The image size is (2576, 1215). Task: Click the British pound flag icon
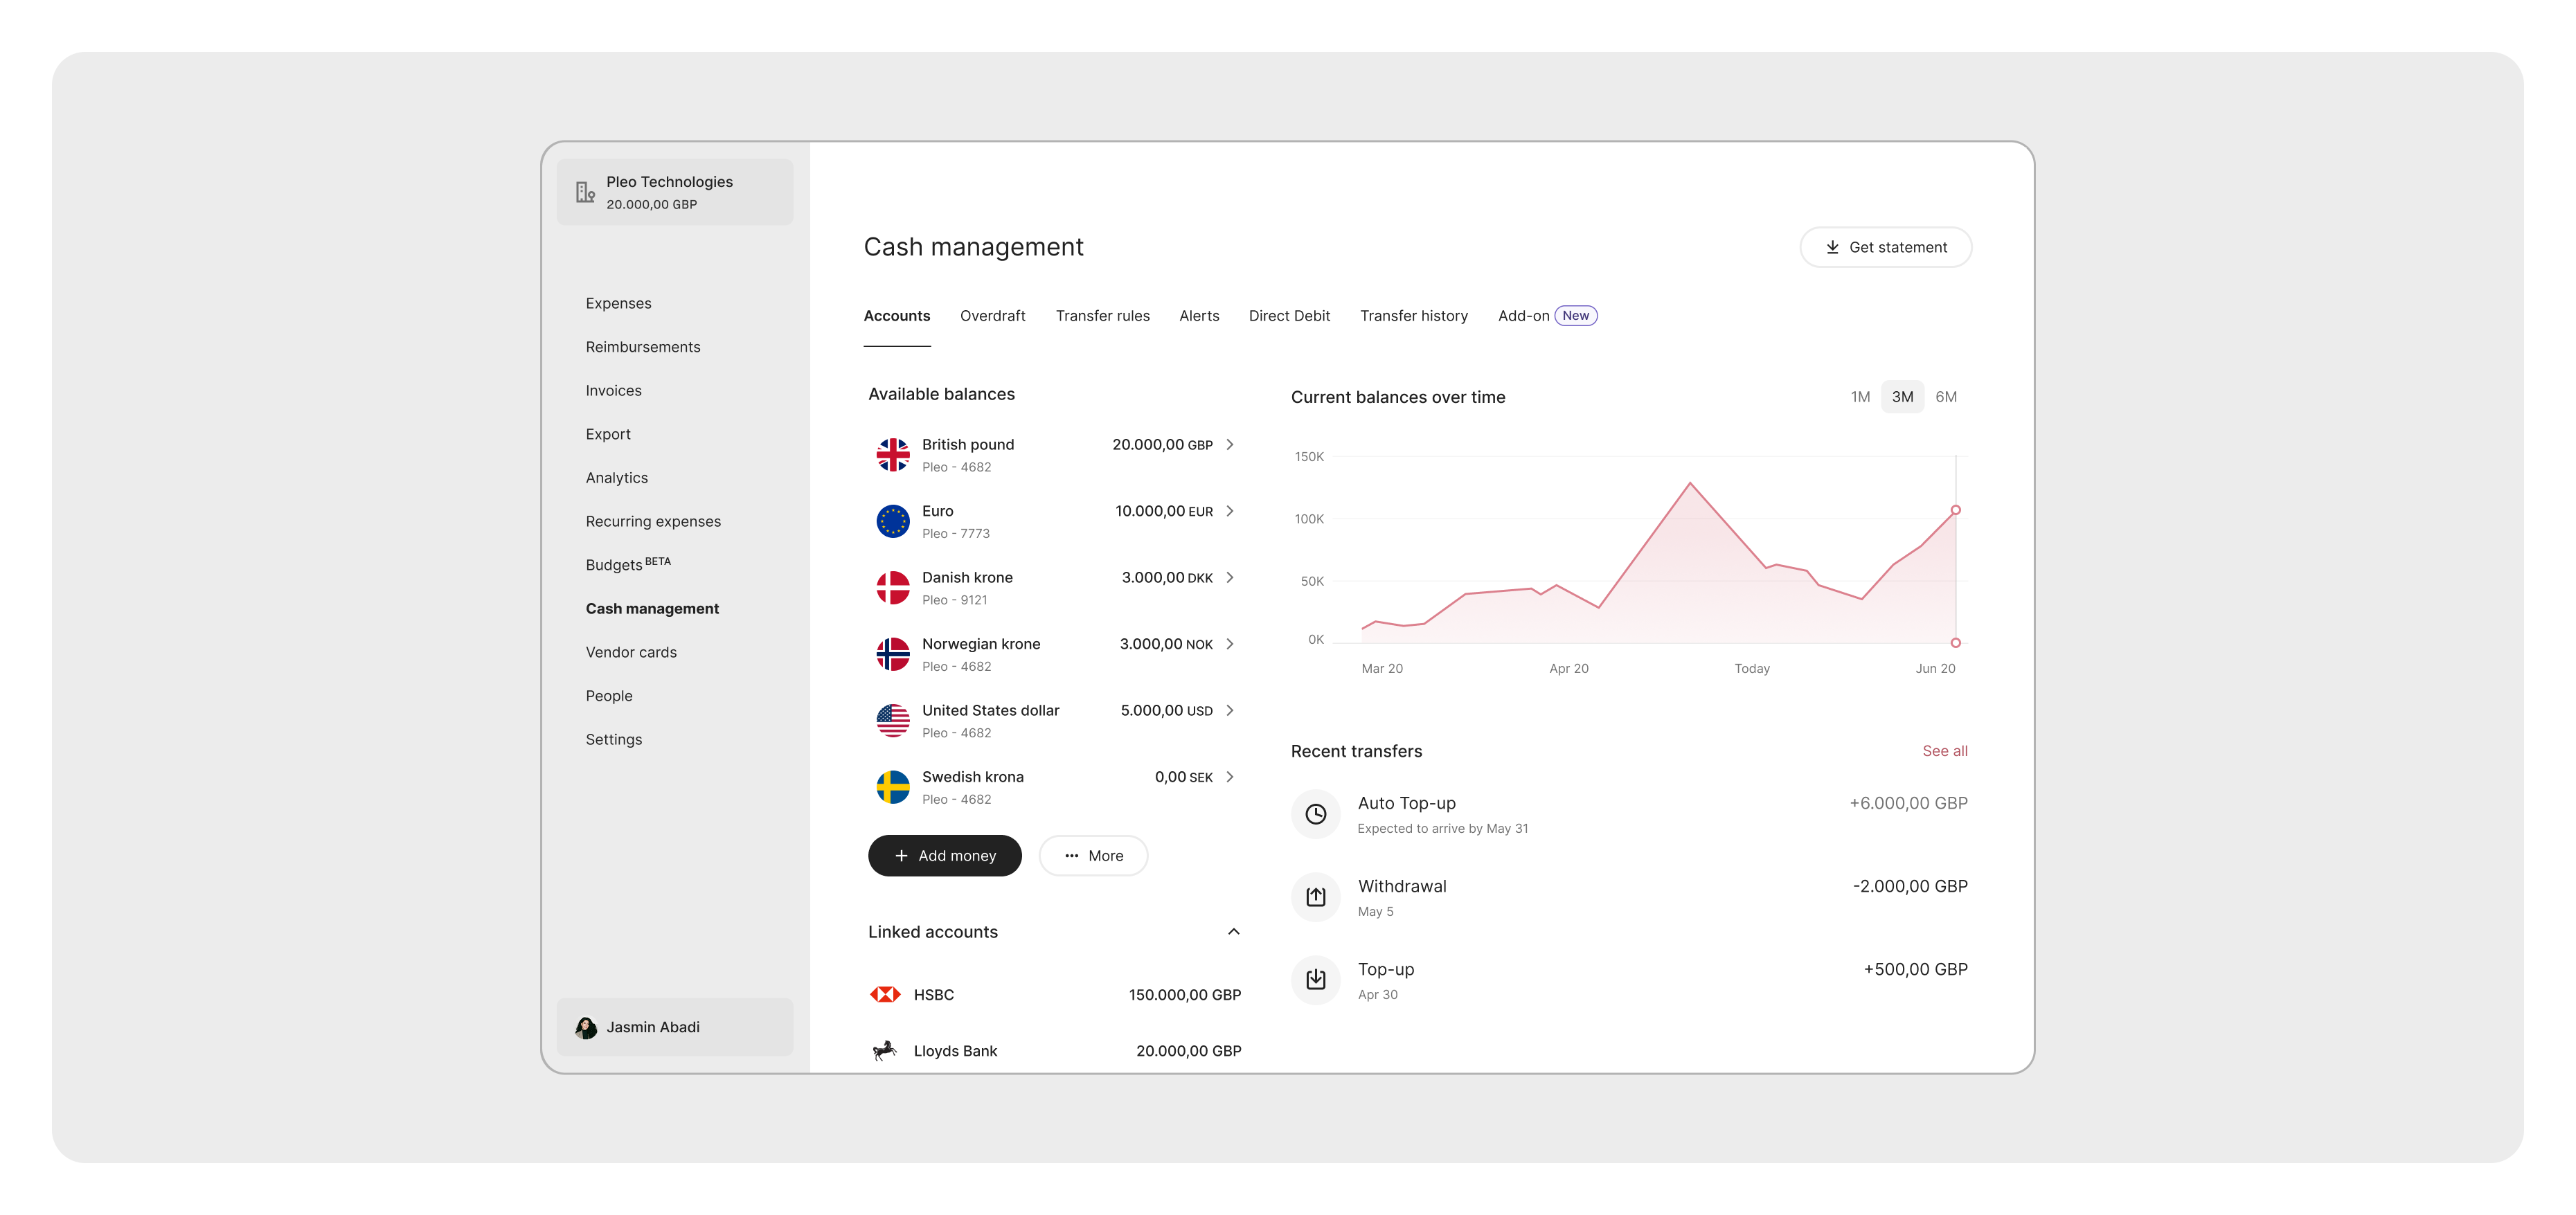pyautogui.click(x=892, y=455)
